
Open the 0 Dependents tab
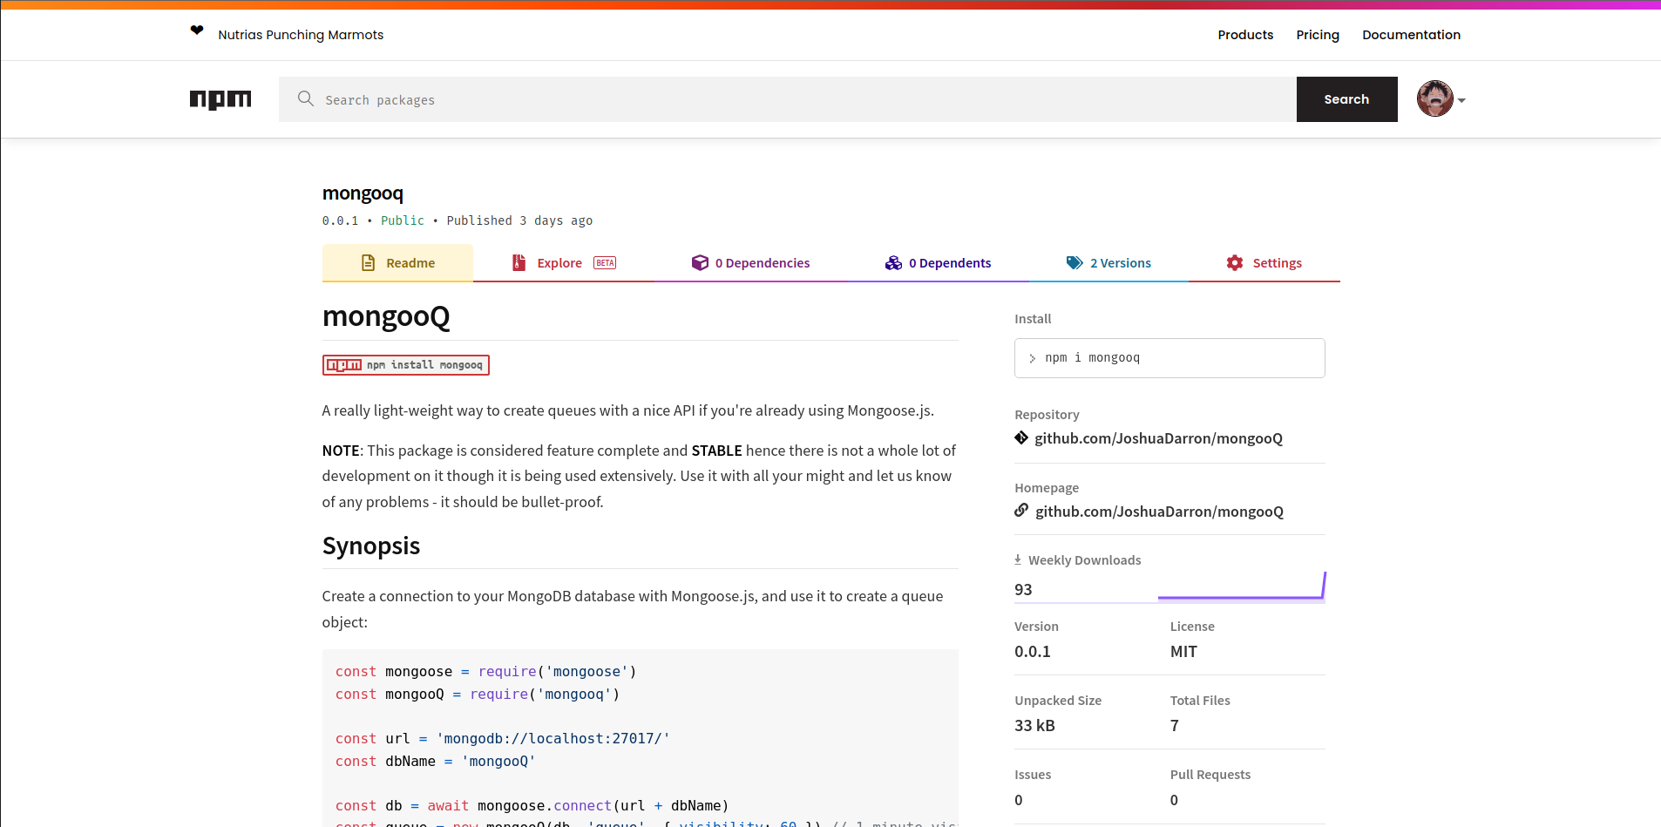click(x=939, y=263)
